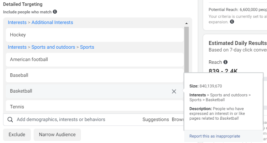The height and width of the screenshot is (143, 267).
Task: Select the Tennis interest row
Action: pos(94,106)
